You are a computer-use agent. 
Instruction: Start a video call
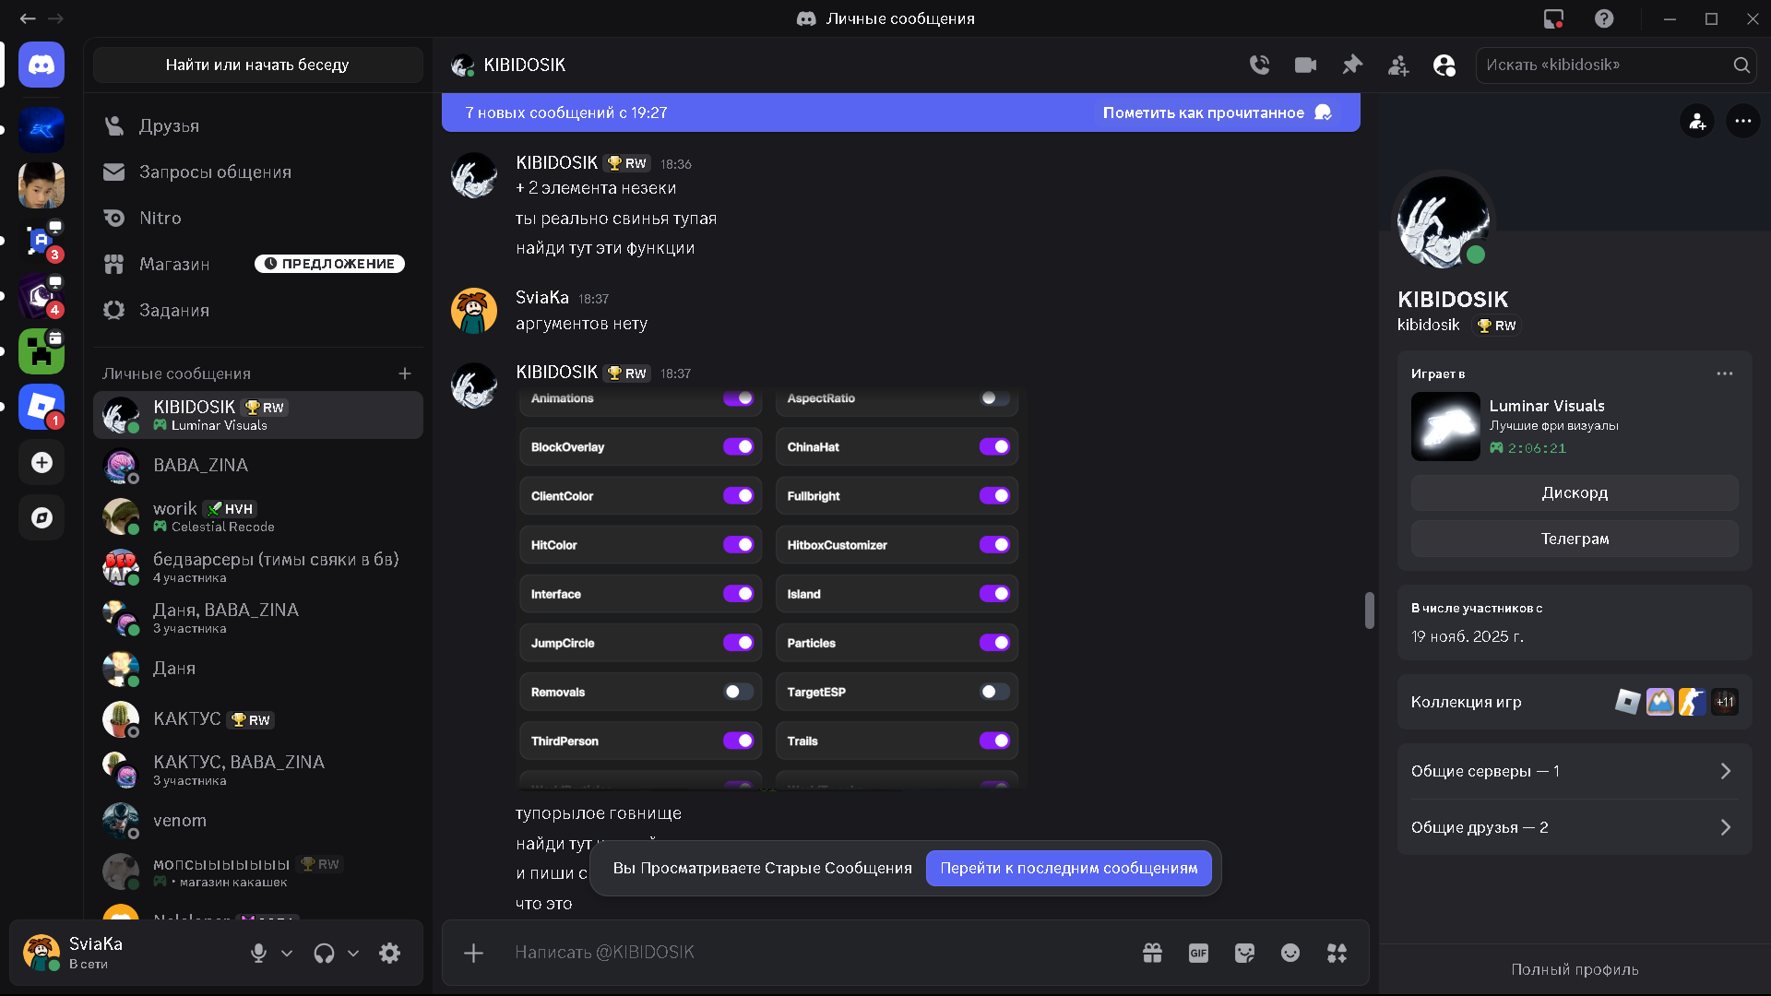(1305, 65)
